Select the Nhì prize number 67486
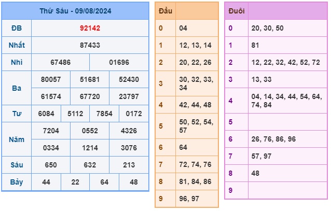The width and height of the screenshot is (331, 211). click(60, 62)
